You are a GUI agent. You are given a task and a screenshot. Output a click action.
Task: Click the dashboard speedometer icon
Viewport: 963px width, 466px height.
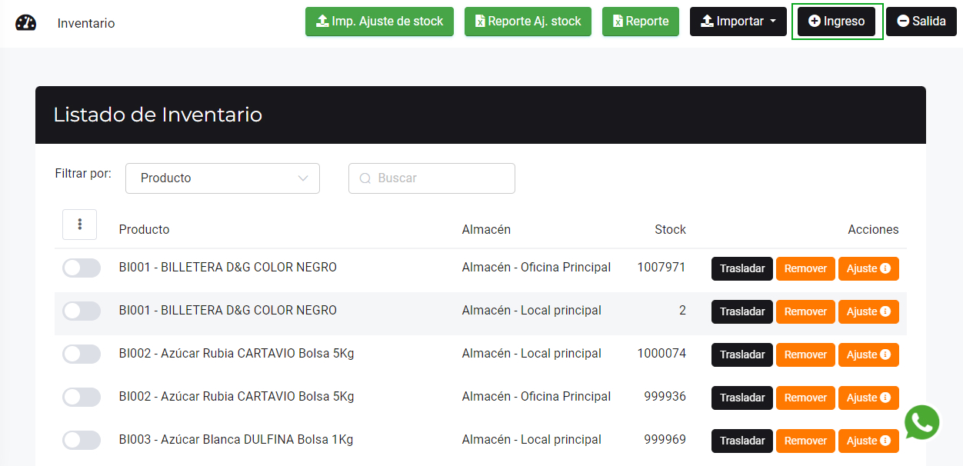click(25, 22)
